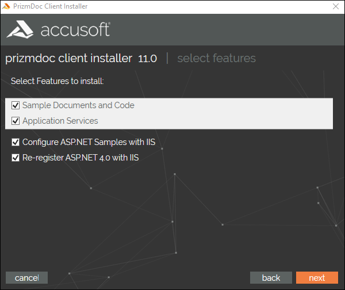Screen dimensions: 345x290
Task: Click the 'Application Services' label
Action: 60,121
